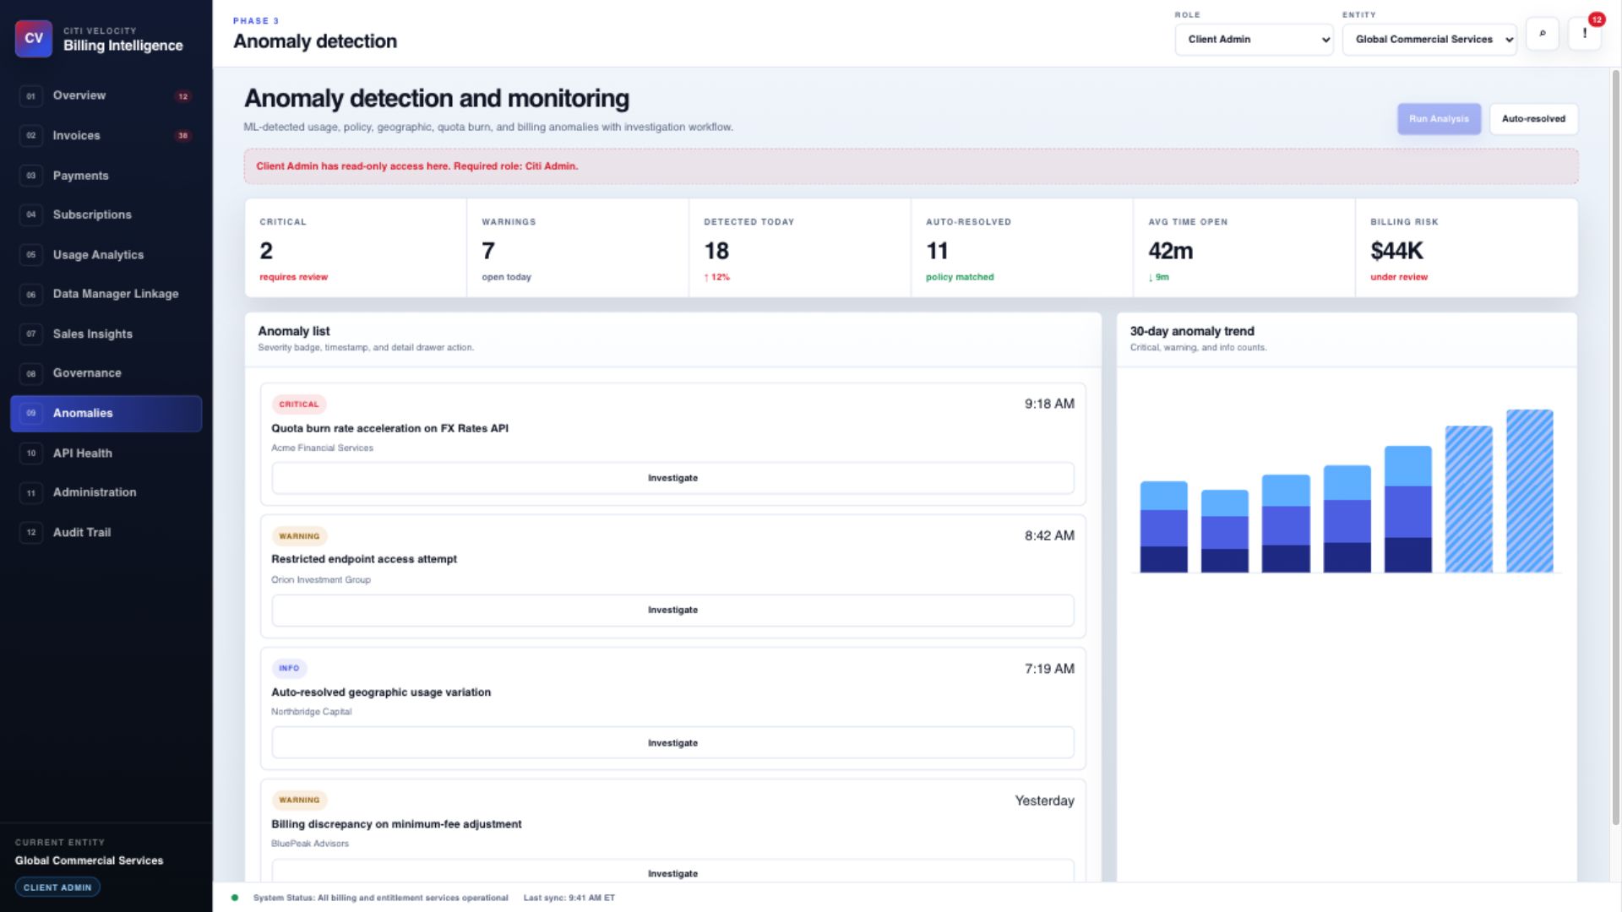
Task: Click the 03 number badge beside Payments
Action: (x=31, y=176)
